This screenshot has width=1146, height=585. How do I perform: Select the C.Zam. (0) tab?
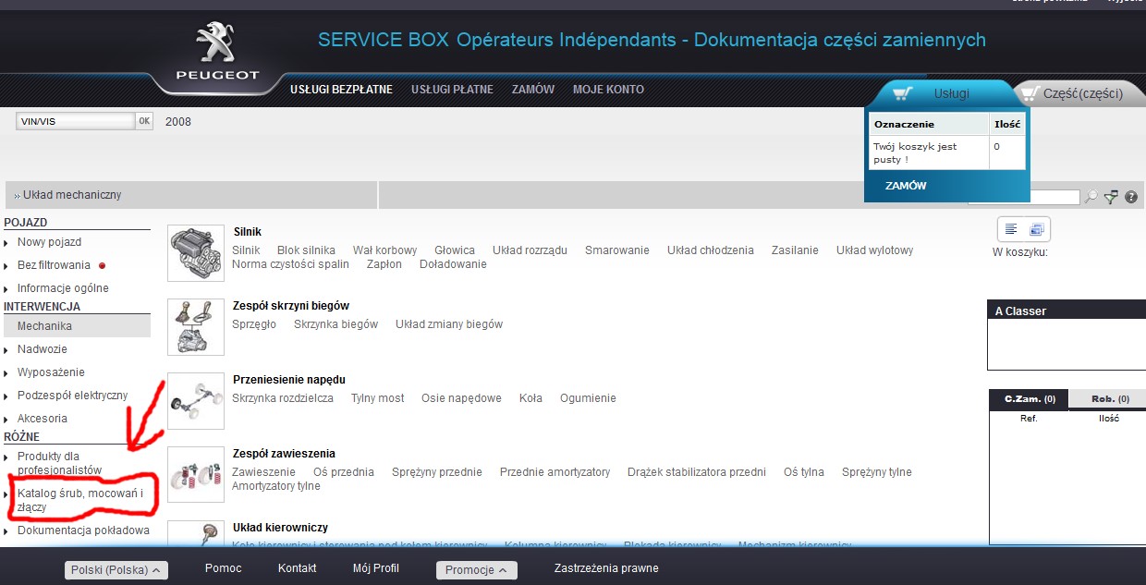click(1029, 399)
